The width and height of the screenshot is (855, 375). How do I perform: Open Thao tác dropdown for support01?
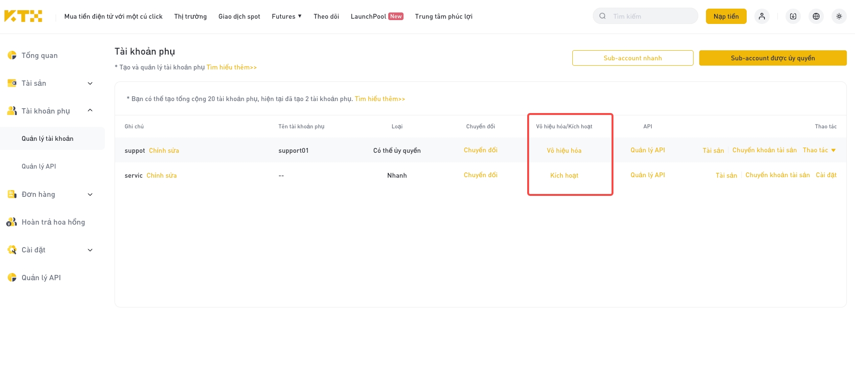point(820,150)
